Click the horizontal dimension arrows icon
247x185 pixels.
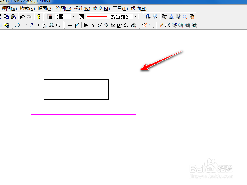[70, 25]
